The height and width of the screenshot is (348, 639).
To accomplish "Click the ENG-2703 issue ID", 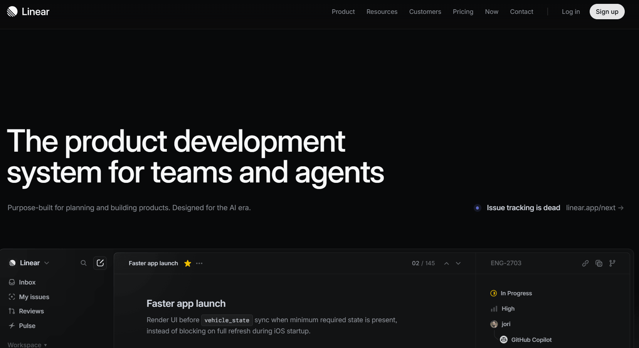I will pos(506,263).
